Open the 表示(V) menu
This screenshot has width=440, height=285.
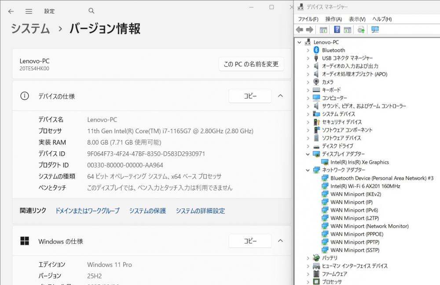(x=357, y=19)
